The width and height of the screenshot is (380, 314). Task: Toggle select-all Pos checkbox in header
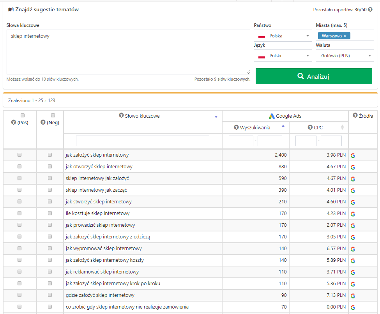tap(23, 115)
